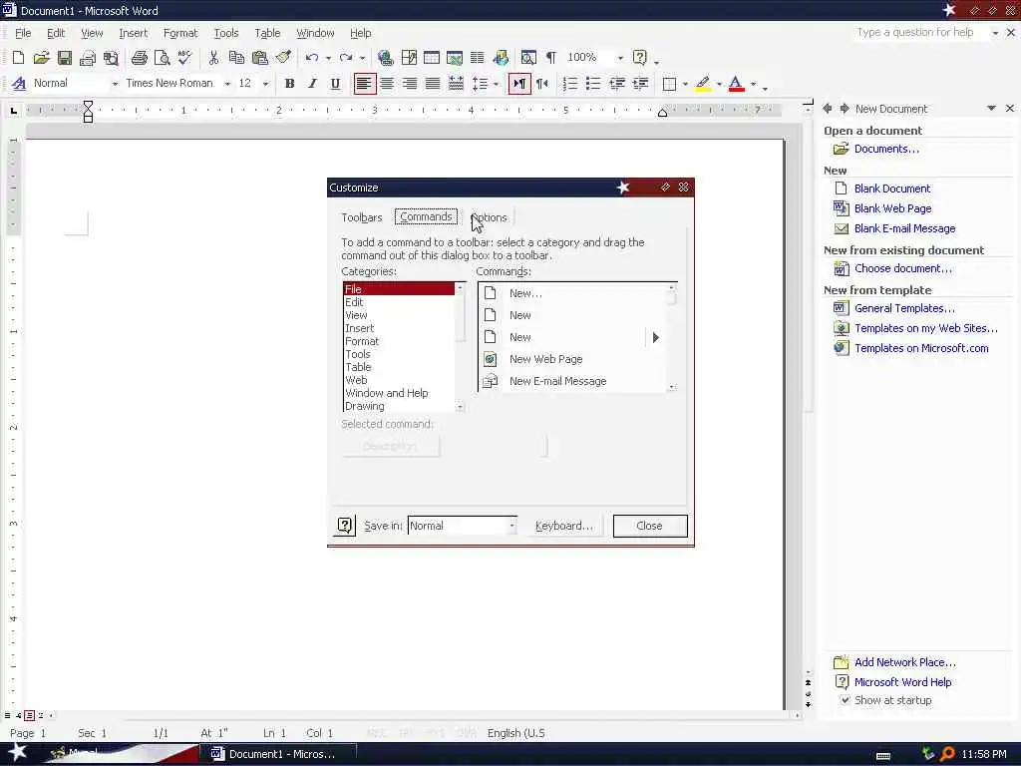1021x766 pixels.
Task: Click the Paste clipboard icon
Action: pyautogui.click(x=260, y=58)
